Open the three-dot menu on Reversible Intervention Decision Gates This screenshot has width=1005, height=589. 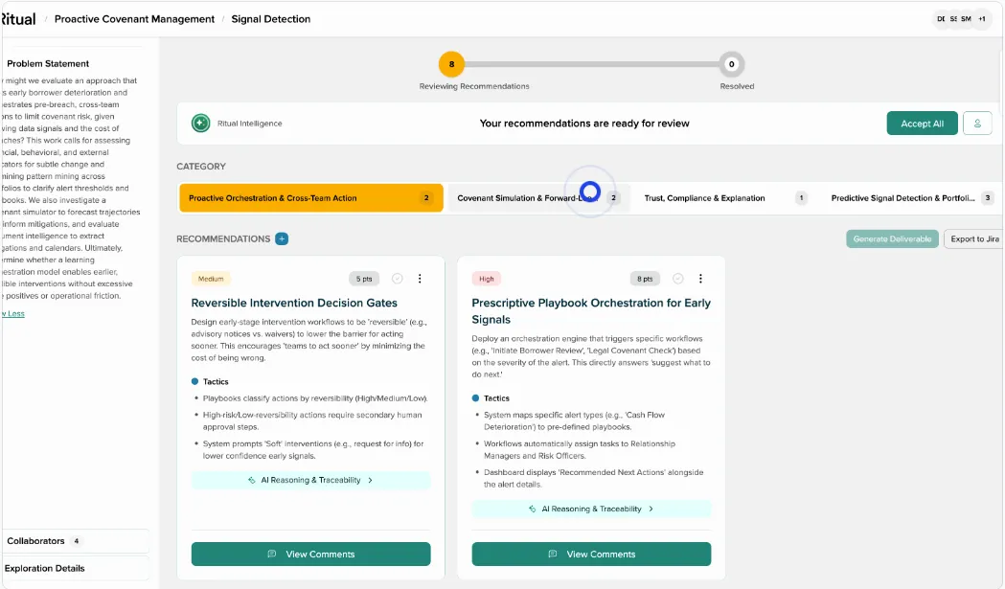(x=420, y=278)
